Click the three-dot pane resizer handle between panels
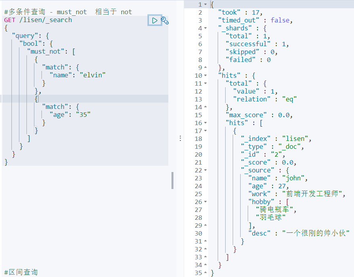This screenshot has width=354, height=277. (x=180, y=138)
